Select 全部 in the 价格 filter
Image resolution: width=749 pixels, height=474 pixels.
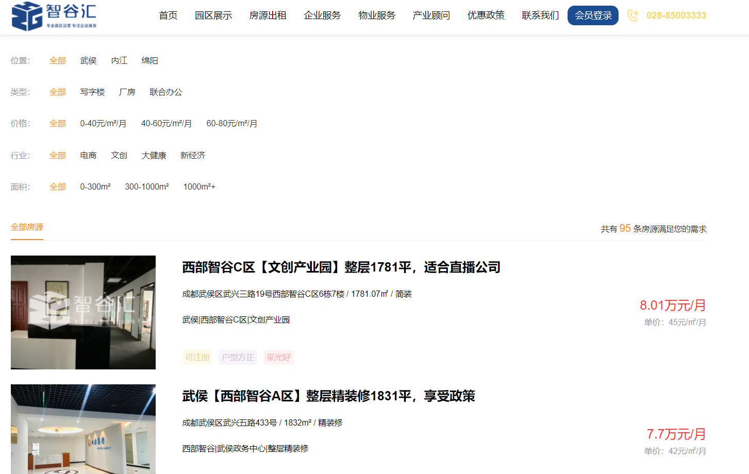(58, 123)
